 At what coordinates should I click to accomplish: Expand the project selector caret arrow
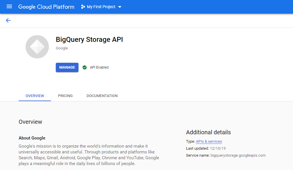pos(120,7)
